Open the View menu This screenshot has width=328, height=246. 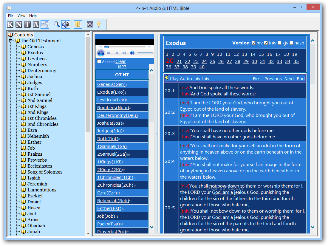click(x=21, y=16)
